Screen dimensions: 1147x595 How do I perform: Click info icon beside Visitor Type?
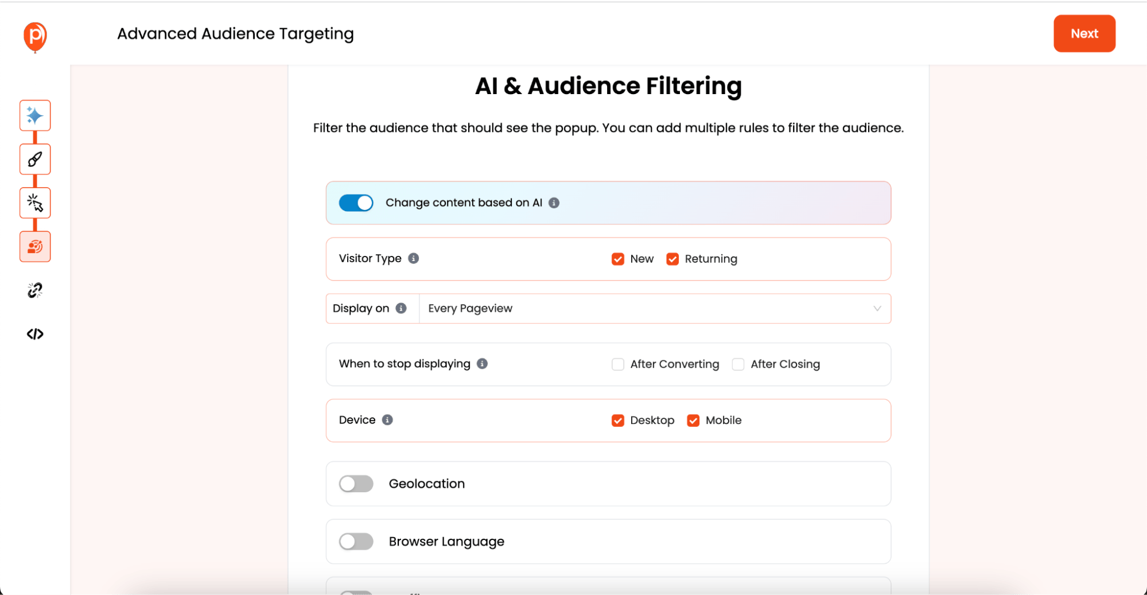[x=414, y=258]
